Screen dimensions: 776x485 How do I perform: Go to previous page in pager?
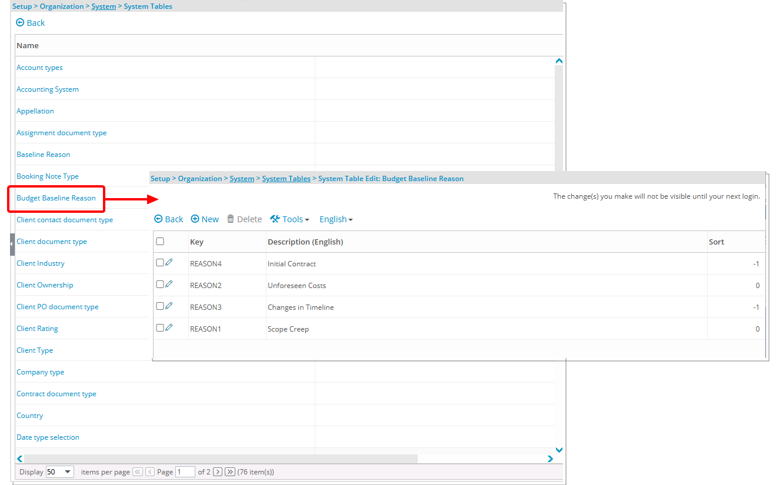click(x=150, y=471)
